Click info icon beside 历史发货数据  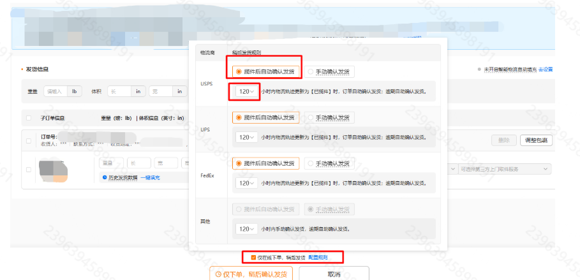105,178
